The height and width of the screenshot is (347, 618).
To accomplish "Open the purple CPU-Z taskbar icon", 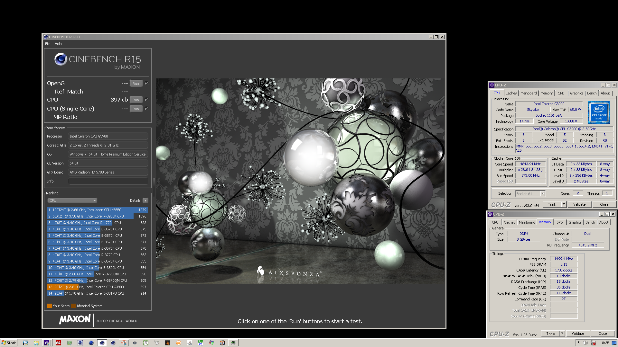I will click(x=47, y=343).
